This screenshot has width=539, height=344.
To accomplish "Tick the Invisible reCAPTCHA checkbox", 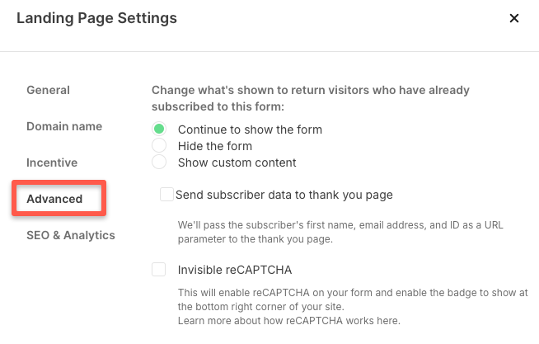I will [159, 269].
